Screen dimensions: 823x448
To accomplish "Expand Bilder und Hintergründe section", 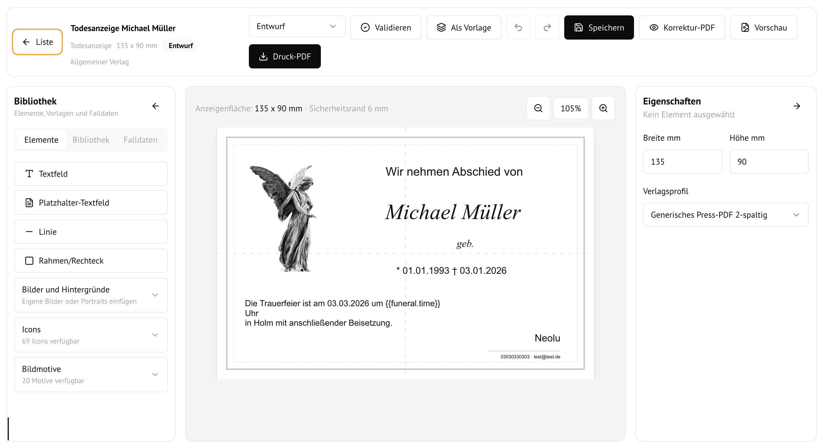I will coord(91,295).
